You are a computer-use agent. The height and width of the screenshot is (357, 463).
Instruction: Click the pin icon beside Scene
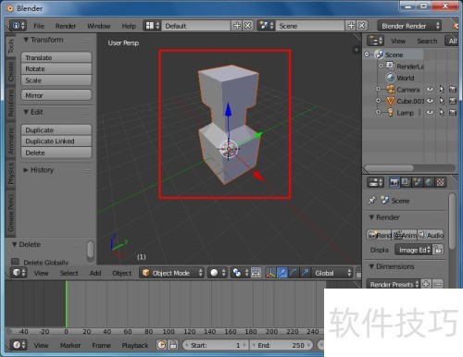point(371,201)
